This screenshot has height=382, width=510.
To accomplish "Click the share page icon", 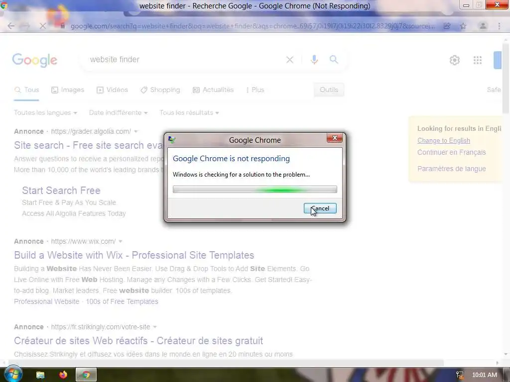I will point(447,26).
